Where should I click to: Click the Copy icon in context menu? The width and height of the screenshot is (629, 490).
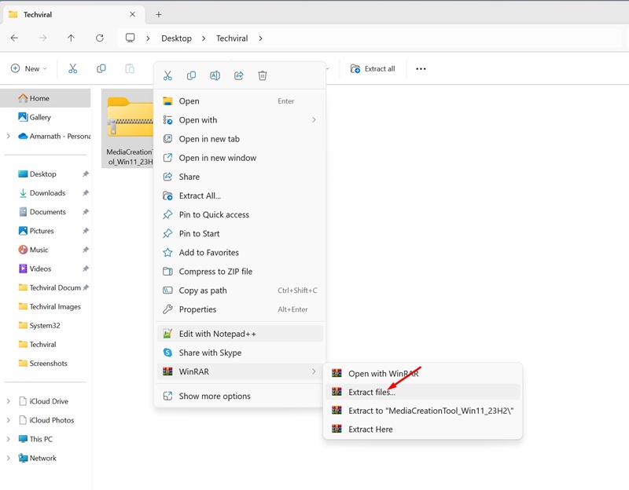pyautogui.click(x=191, y=75)
